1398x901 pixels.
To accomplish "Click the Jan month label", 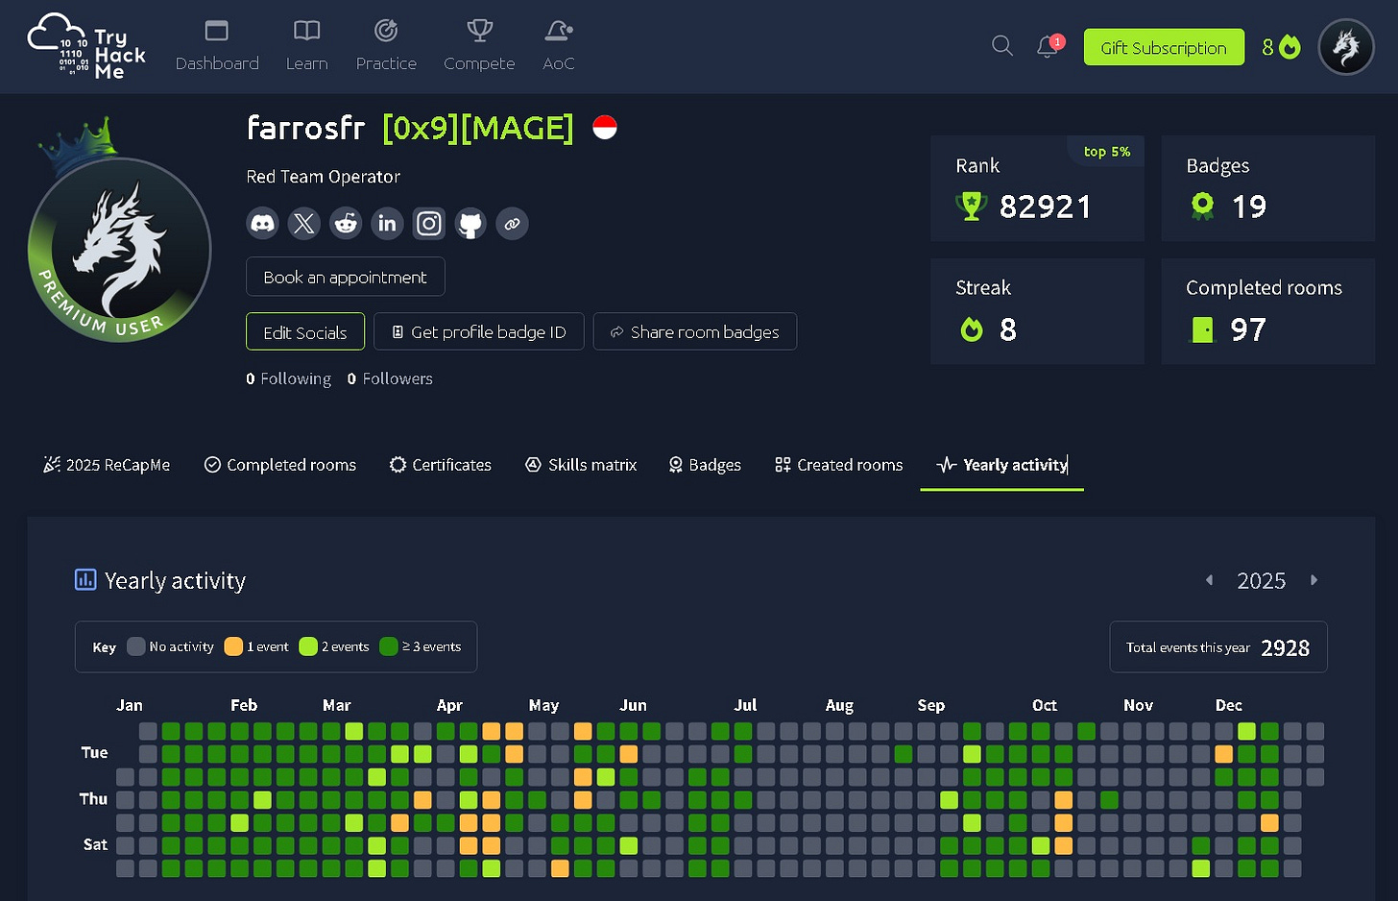I will 130,705.
